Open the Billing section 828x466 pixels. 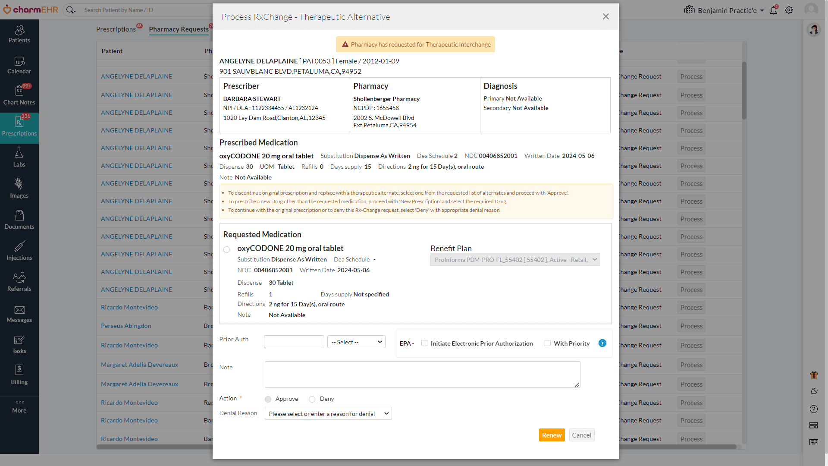[x=19, y=374]
